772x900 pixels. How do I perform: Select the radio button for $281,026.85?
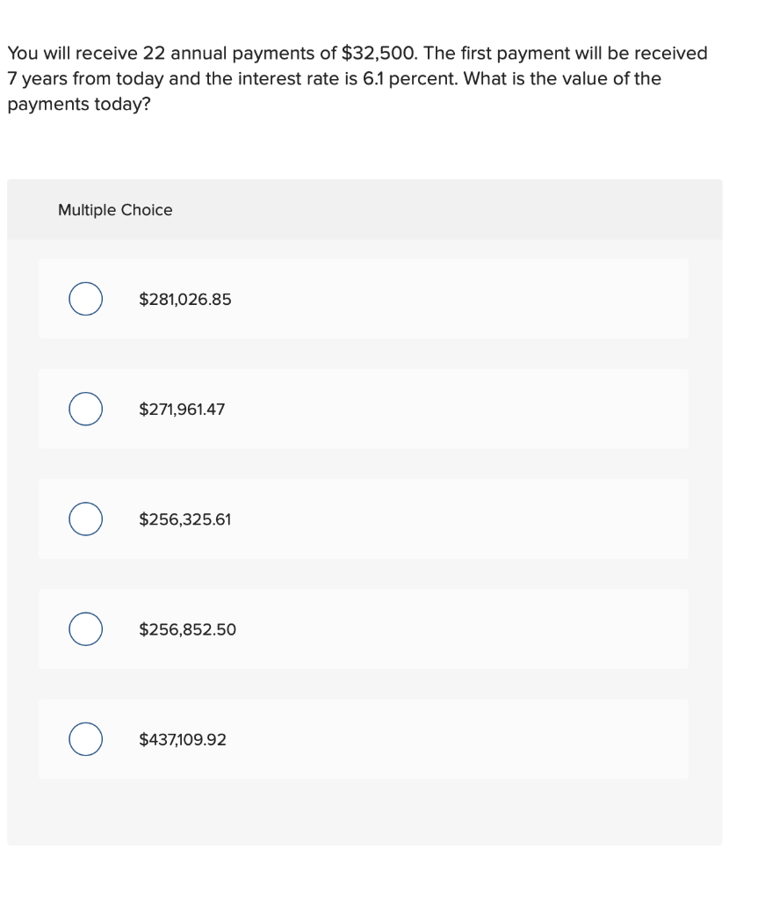(85, 299)
